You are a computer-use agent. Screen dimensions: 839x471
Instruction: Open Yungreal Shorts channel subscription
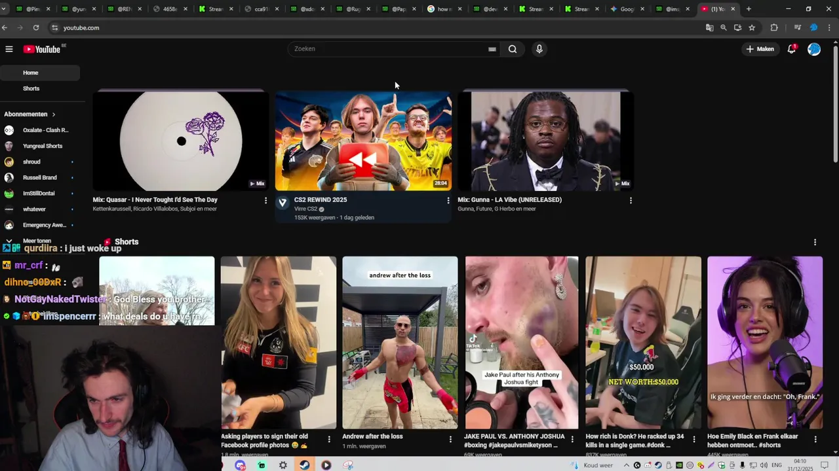40,146
